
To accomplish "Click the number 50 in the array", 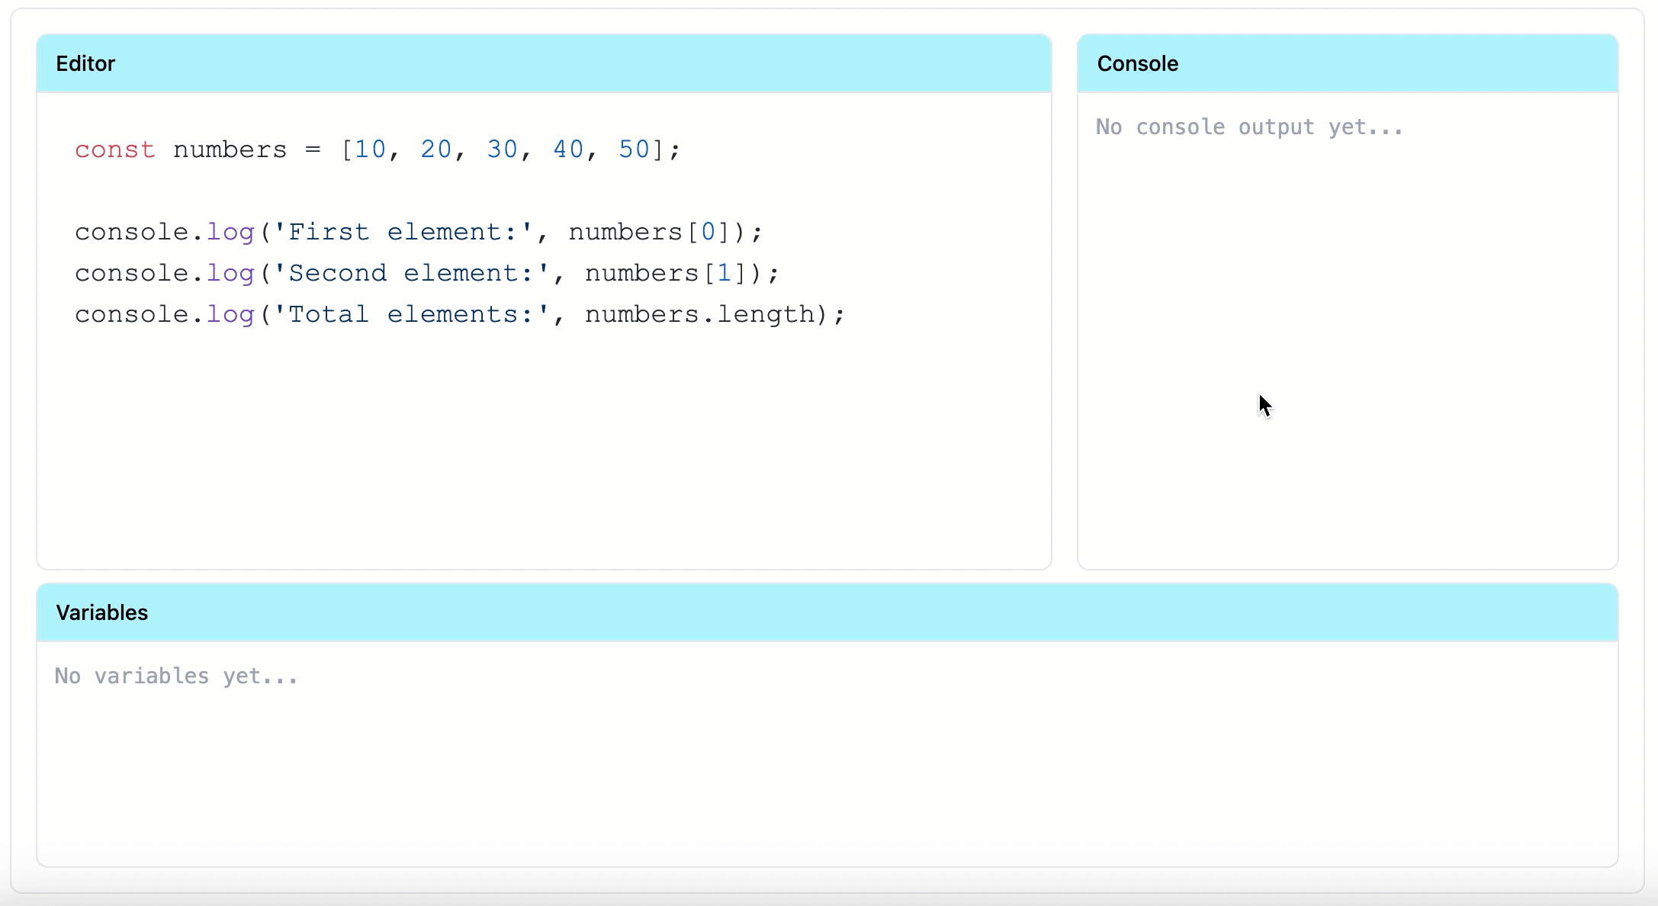I will pyautogui.click(x=634, y=149).
